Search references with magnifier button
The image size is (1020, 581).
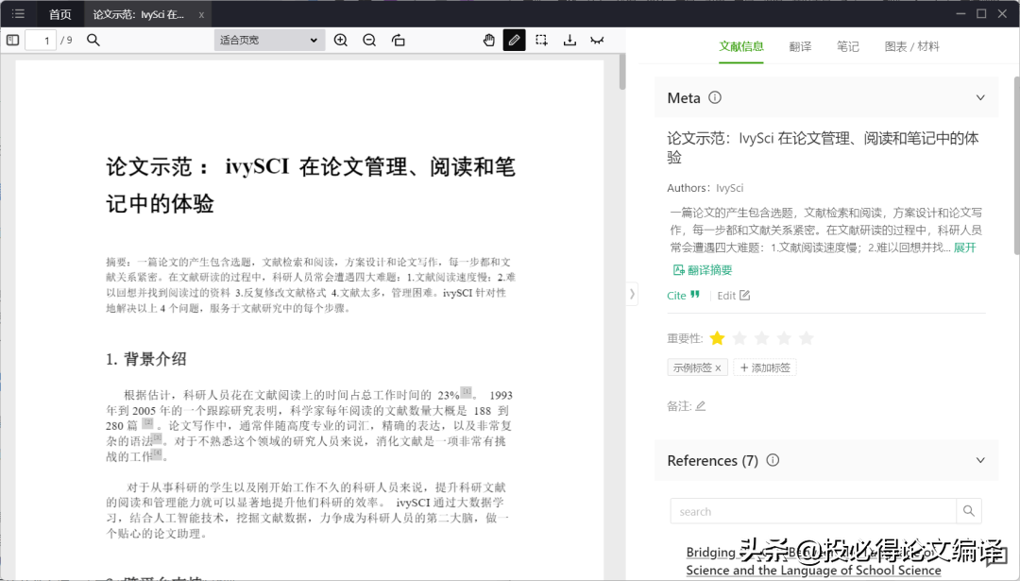(969, 511)
